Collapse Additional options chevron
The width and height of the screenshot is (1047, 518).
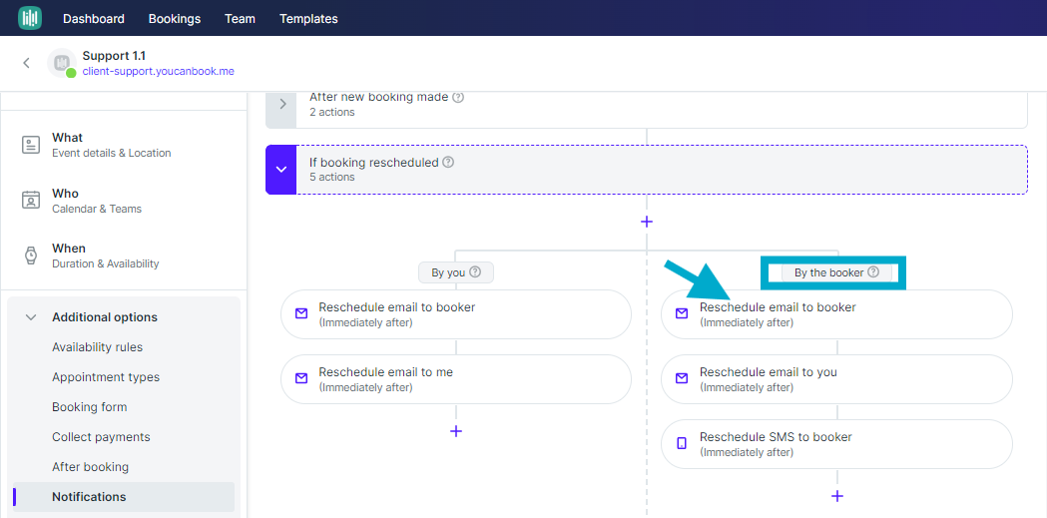coord(31,317)
